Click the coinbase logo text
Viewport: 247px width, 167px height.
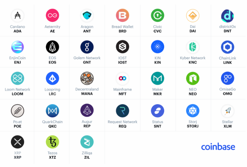(x=218, y=147)
